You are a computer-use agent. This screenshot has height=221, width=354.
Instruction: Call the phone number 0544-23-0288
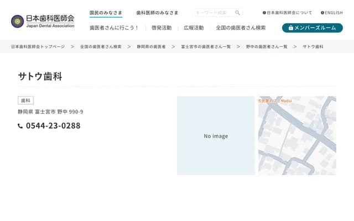[53, 126]
